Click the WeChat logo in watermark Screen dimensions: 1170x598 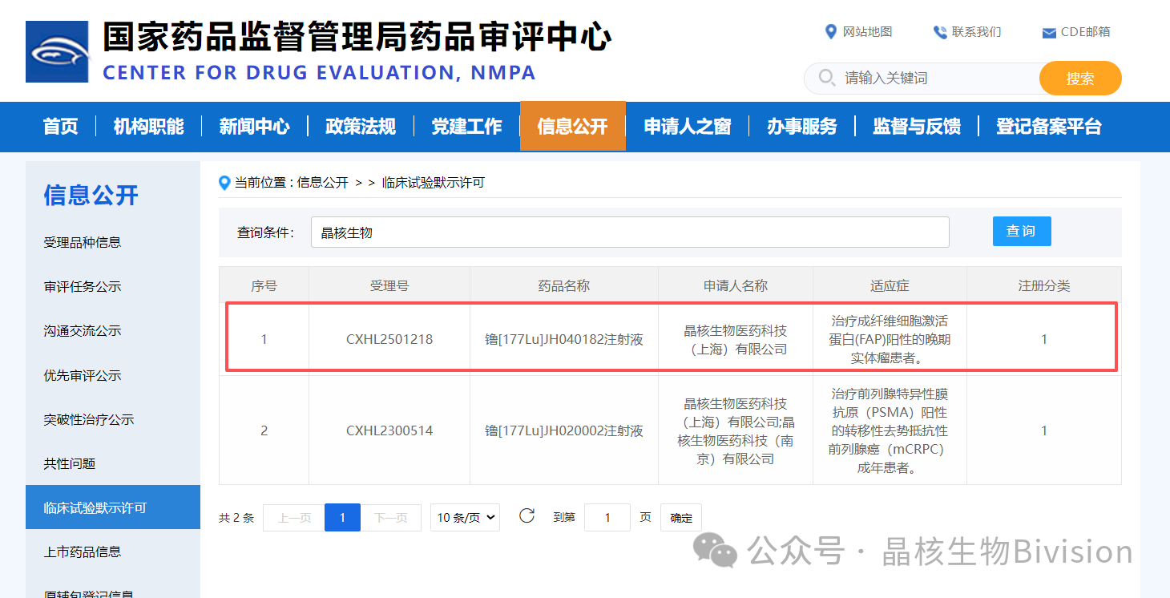(x=715, y=552)
